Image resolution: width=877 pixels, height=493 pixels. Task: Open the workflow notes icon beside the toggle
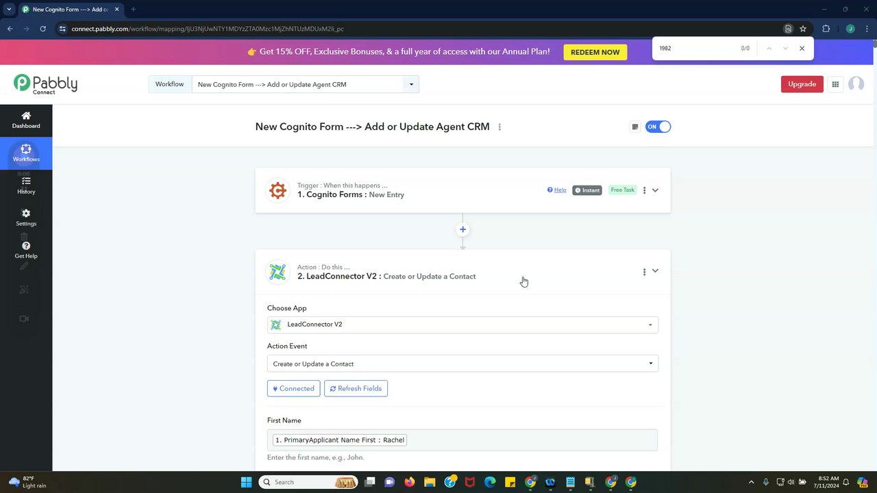point(635,127)
